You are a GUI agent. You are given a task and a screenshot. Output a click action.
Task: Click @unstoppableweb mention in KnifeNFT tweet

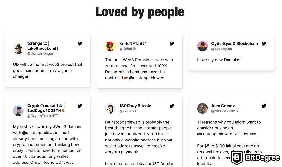(147, 78)
